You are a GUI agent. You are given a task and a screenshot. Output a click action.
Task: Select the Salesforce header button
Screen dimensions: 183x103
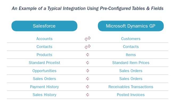(44, 26)
